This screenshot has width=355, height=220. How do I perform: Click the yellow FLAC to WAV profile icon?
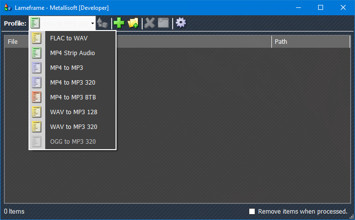37,38
